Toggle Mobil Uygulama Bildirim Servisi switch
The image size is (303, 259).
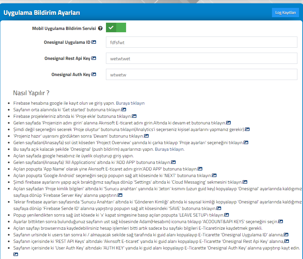tap(116, 28)
